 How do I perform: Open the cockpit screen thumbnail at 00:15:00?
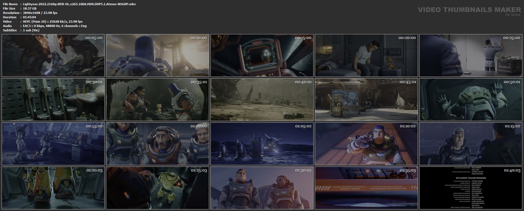262,55
